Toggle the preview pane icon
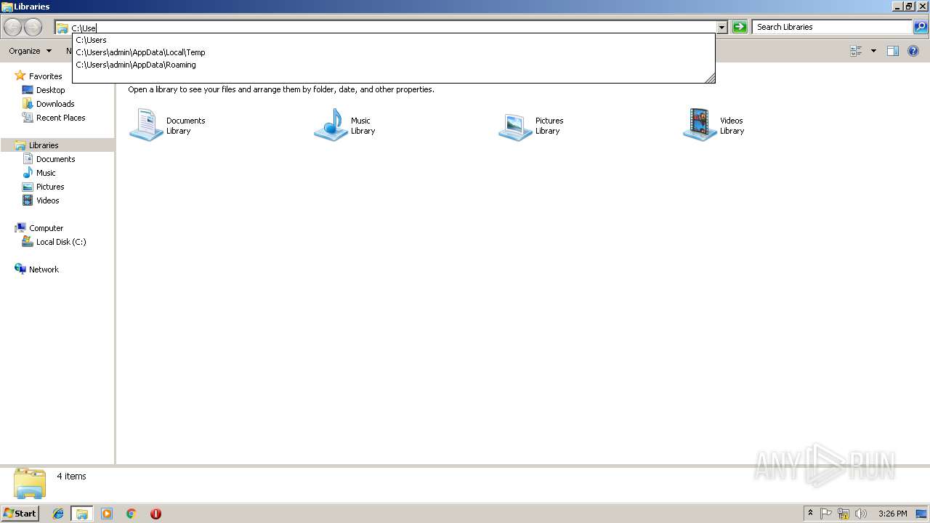Image resolution: width=930 pixels, height=523 pixels. [x=893, y=51]
